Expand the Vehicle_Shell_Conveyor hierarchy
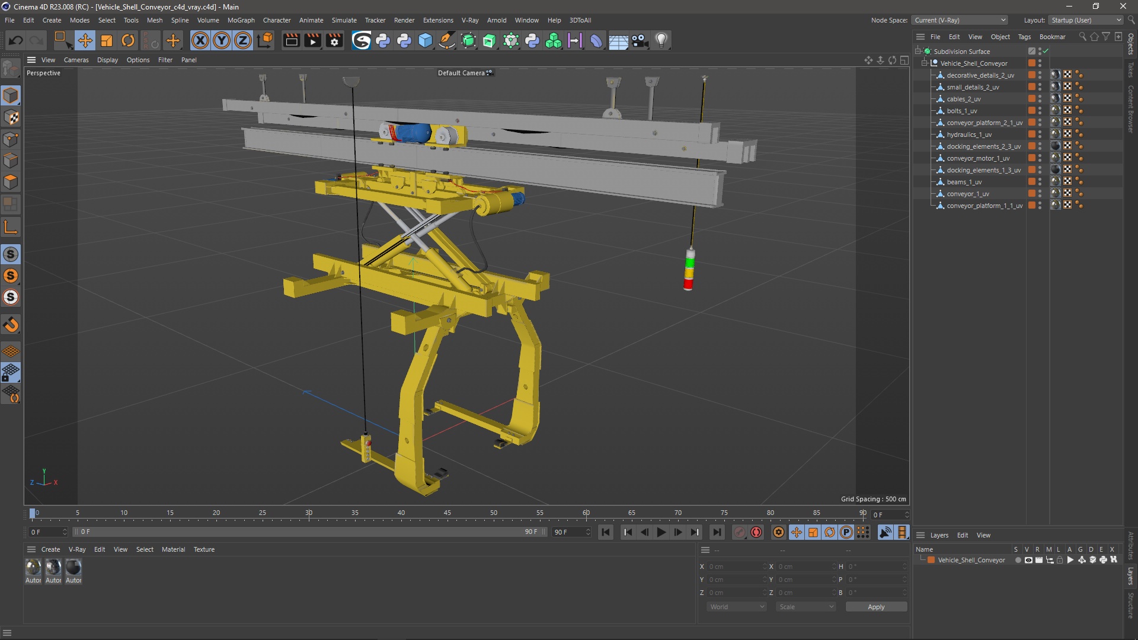Viewport: 1138px width, 640px height. [x=926, y=62]
